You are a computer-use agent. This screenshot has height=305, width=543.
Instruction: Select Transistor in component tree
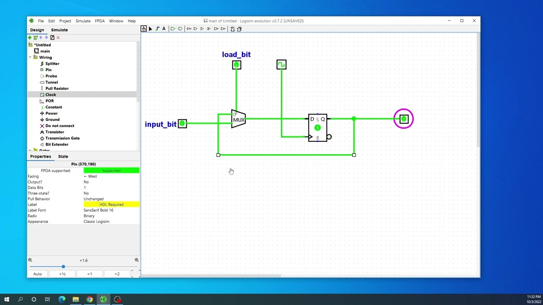pos(54,132)
